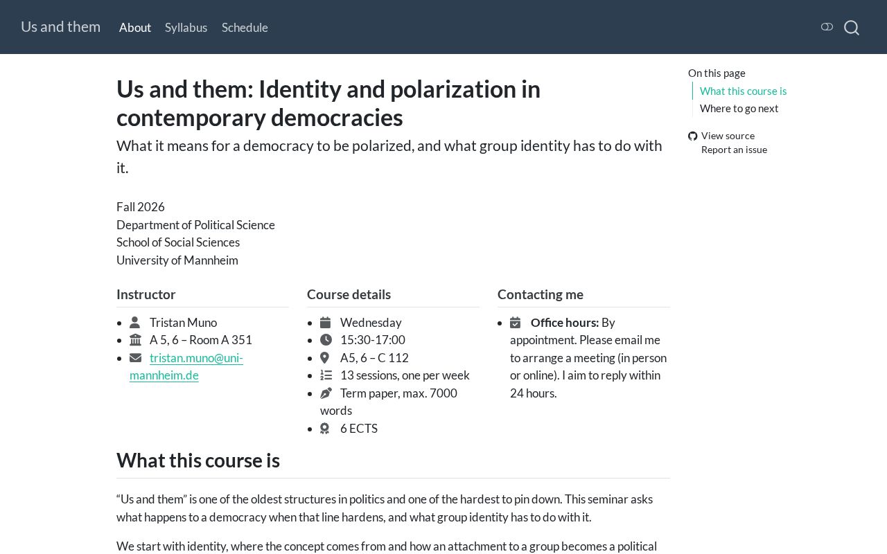Image resolution: width=887 pixels, height=554 pixels.
Task: Toggle the dark mode color scheme switch
Action: (827, 27)
